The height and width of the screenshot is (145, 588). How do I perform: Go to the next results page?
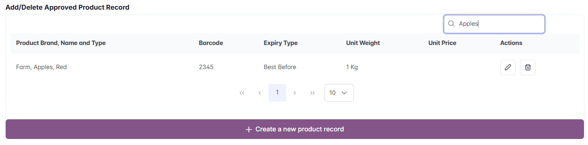tap(295, 93)
